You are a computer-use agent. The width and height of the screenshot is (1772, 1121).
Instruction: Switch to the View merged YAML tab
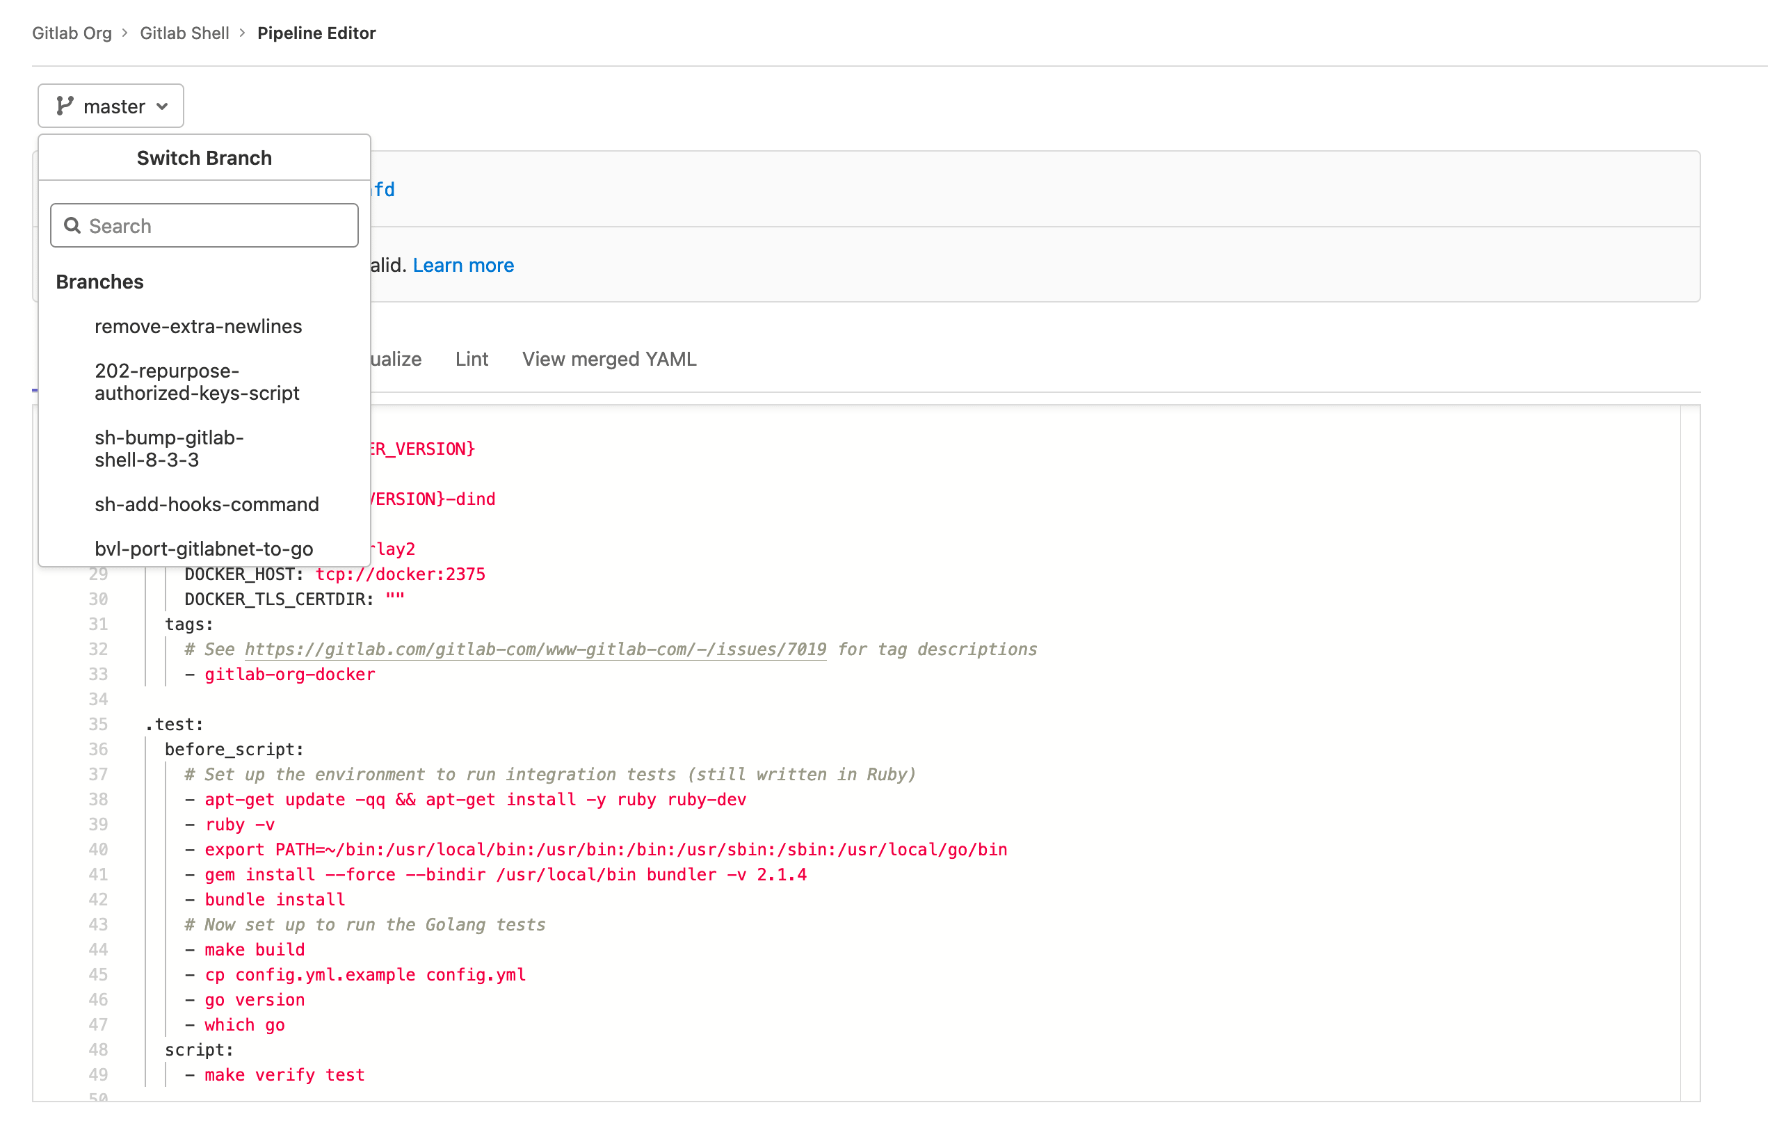point(609,358)
